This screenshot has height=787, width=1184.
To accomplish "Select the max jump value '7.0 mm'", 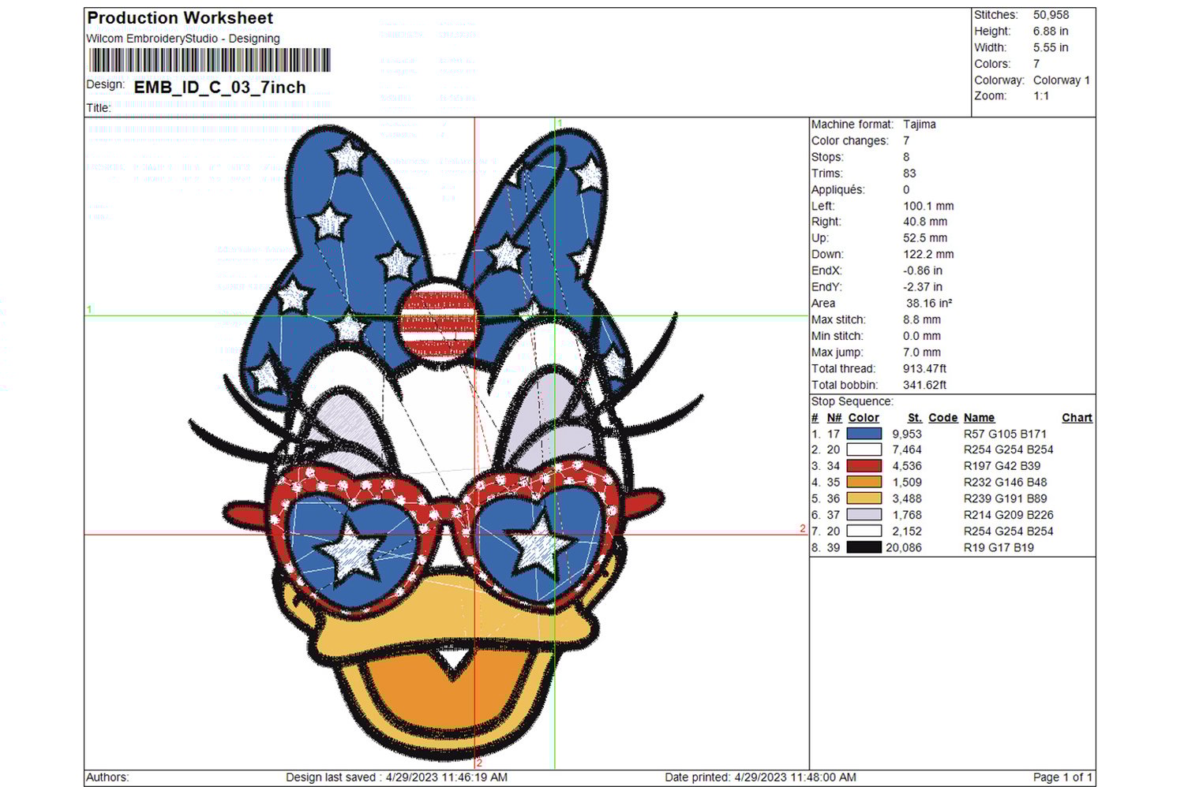I will click(x=922, y=352).
